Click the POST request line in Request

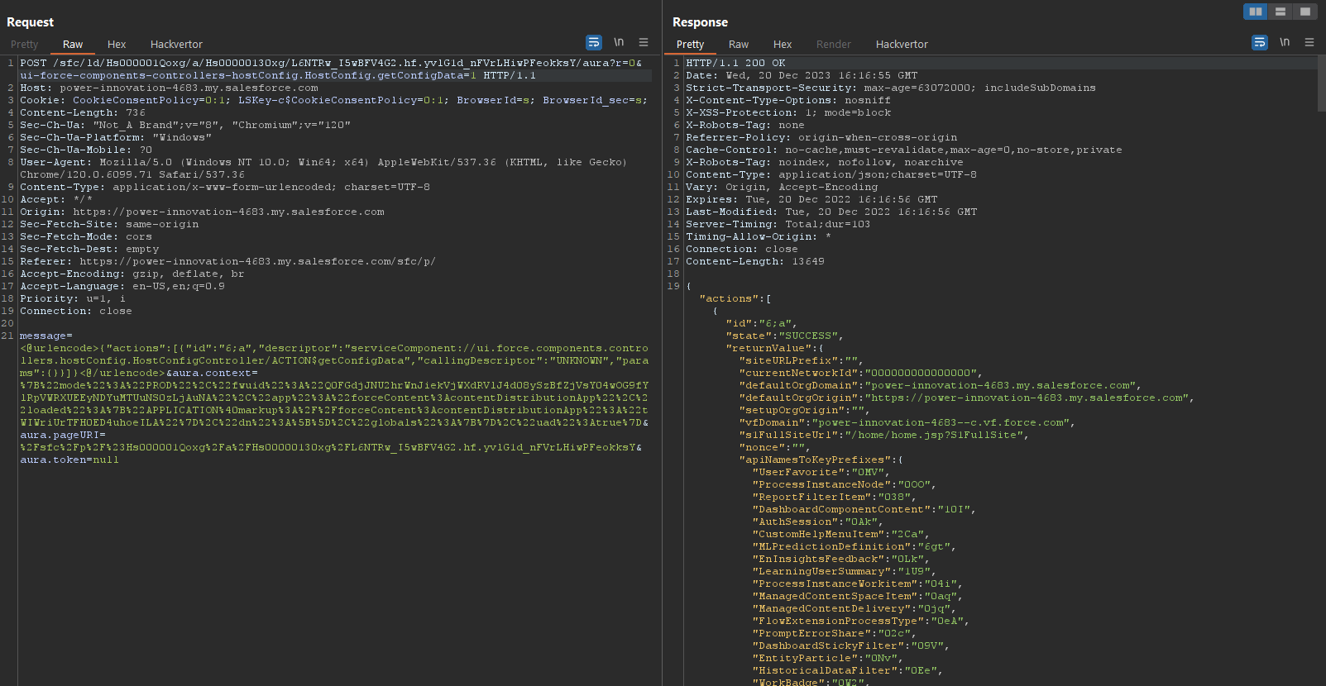tap(331, 69)
